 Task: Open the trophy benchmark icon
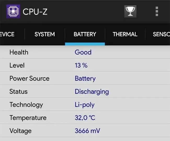tap(130, 11)
